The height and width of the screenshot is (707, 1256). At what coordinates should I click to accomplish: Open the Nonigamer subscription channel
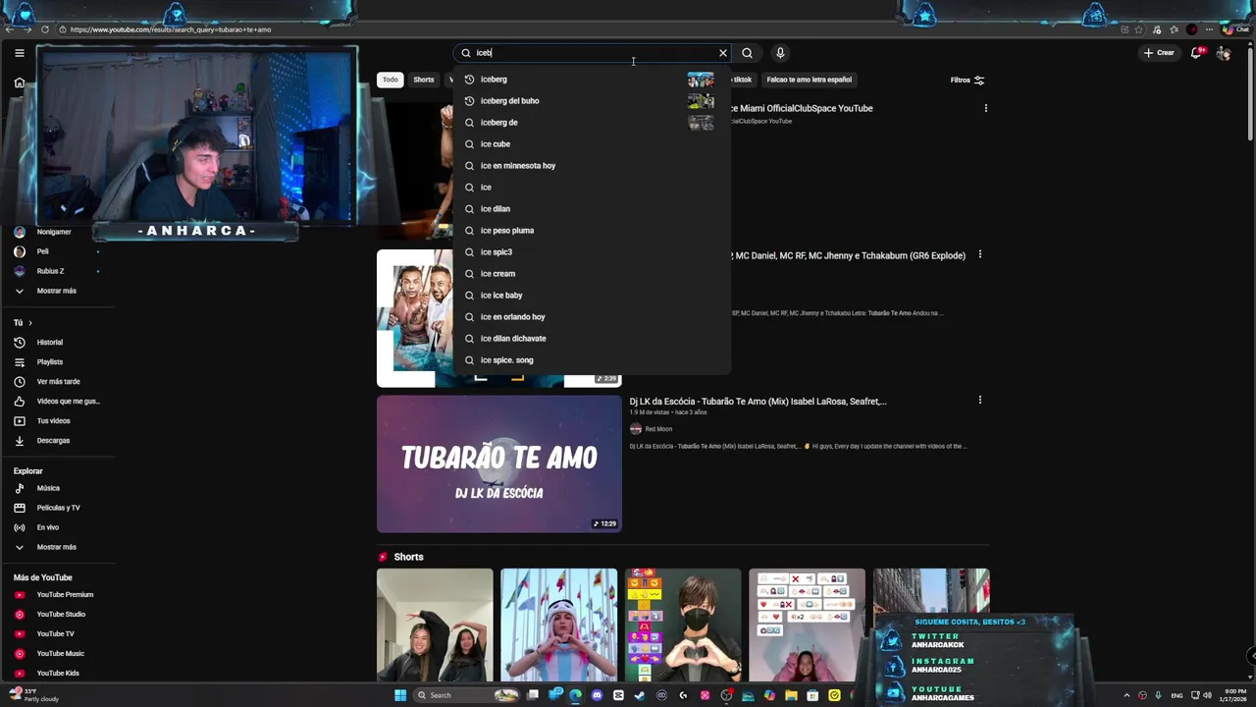click(54, 232)
